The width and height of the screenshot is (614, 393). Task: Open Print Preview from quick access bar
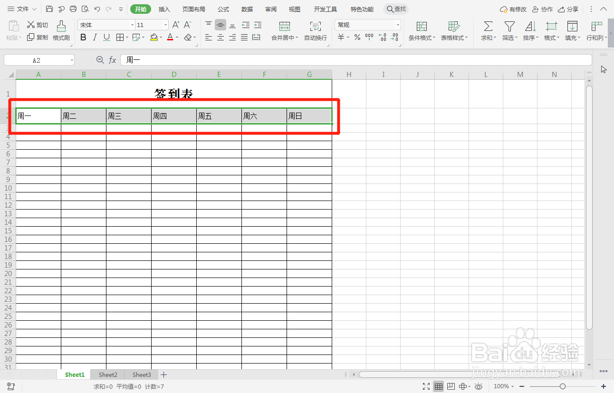[85, 9]
